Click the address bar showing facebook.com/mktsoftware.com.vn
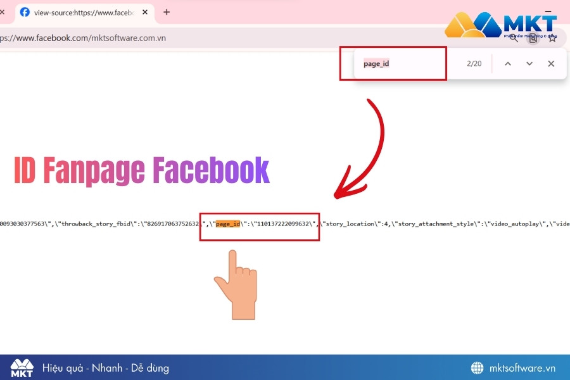The image size is (570, 380). tap(82, 38)
